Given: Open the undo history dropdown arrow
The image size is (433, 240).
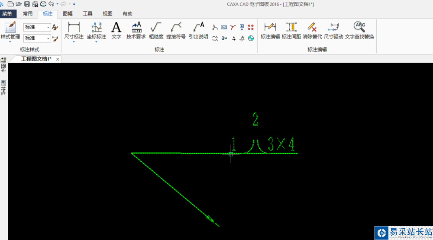Looking at the screenshot, I should (58, 4).
